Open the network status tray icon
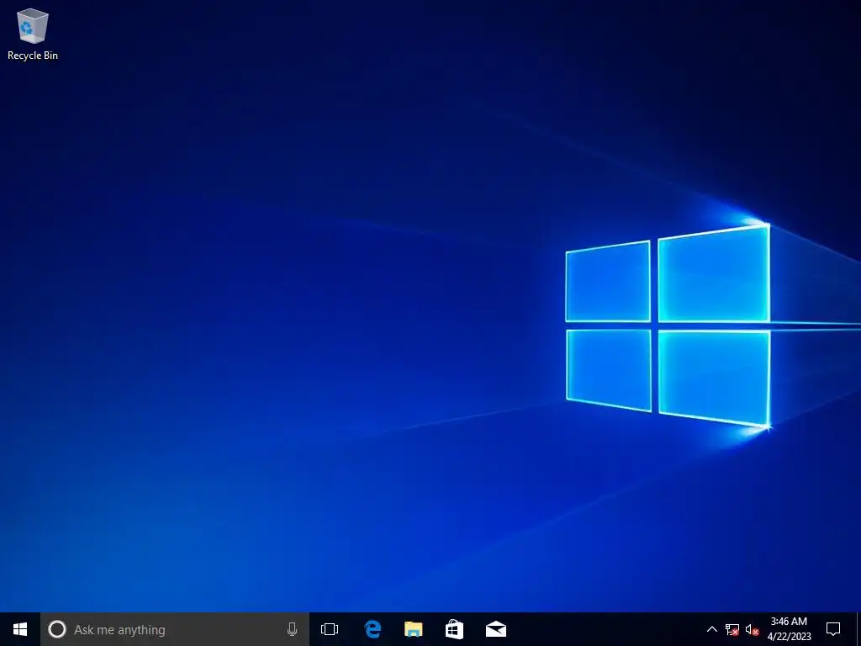 point(732,629)
